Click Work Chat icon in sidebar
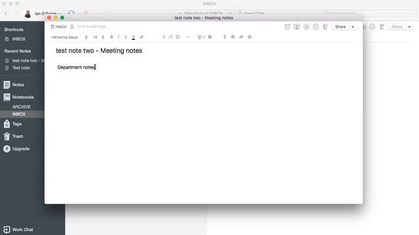This screenshot has width=419, height=235. pyautogui.click(x=7, y=230)
